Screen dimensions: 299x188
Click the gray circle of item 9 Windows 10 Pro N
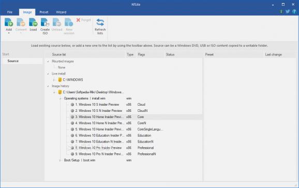click(72, 154)
